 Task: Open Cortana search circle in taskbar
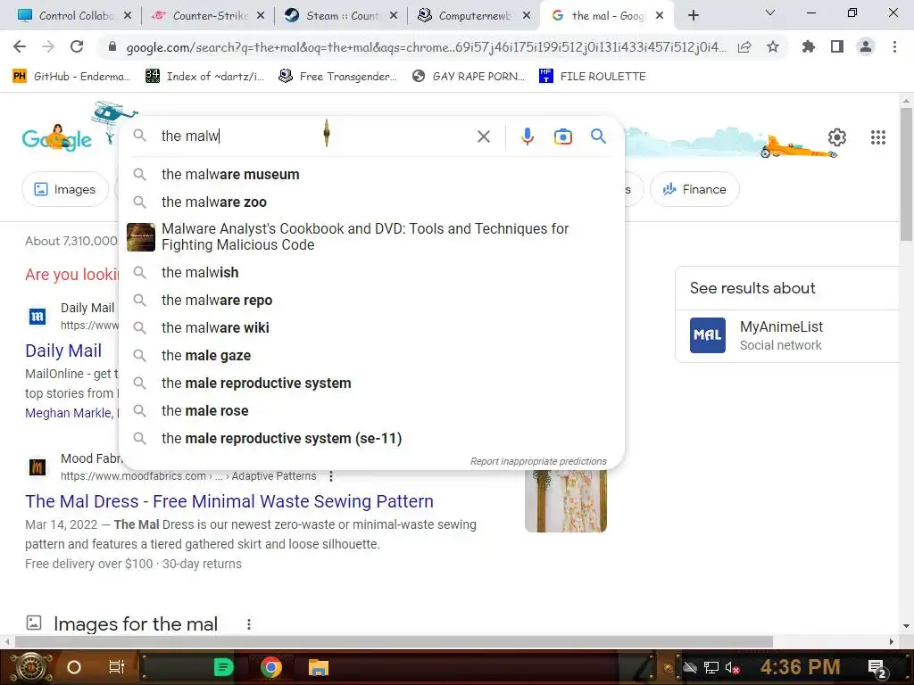coord(74,667)
